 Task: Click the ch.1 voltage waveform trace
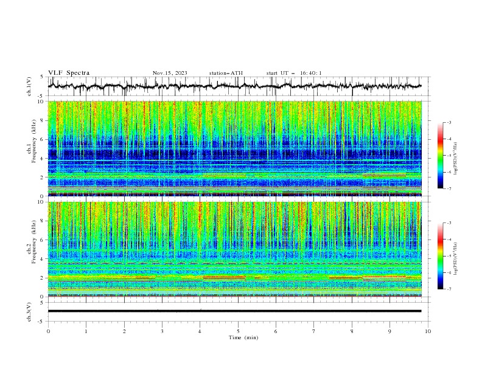tap(234, 86)
